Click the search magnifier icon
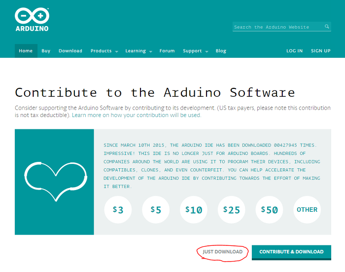This screenshot has height=272, width=345. 327,27
